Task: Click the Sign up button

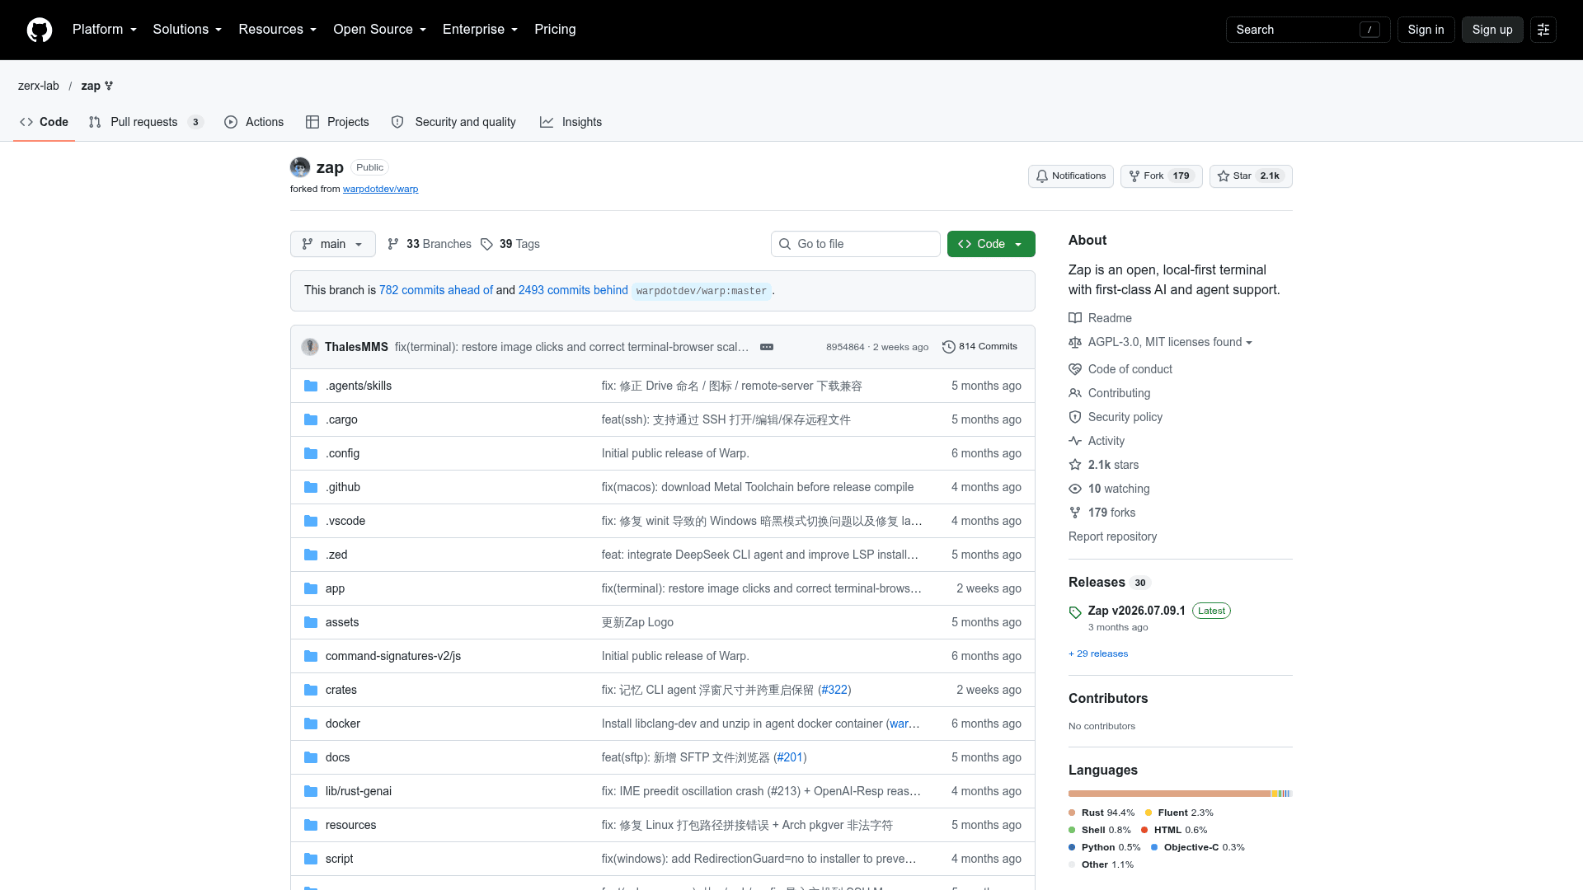Action: pos(1492,30)
